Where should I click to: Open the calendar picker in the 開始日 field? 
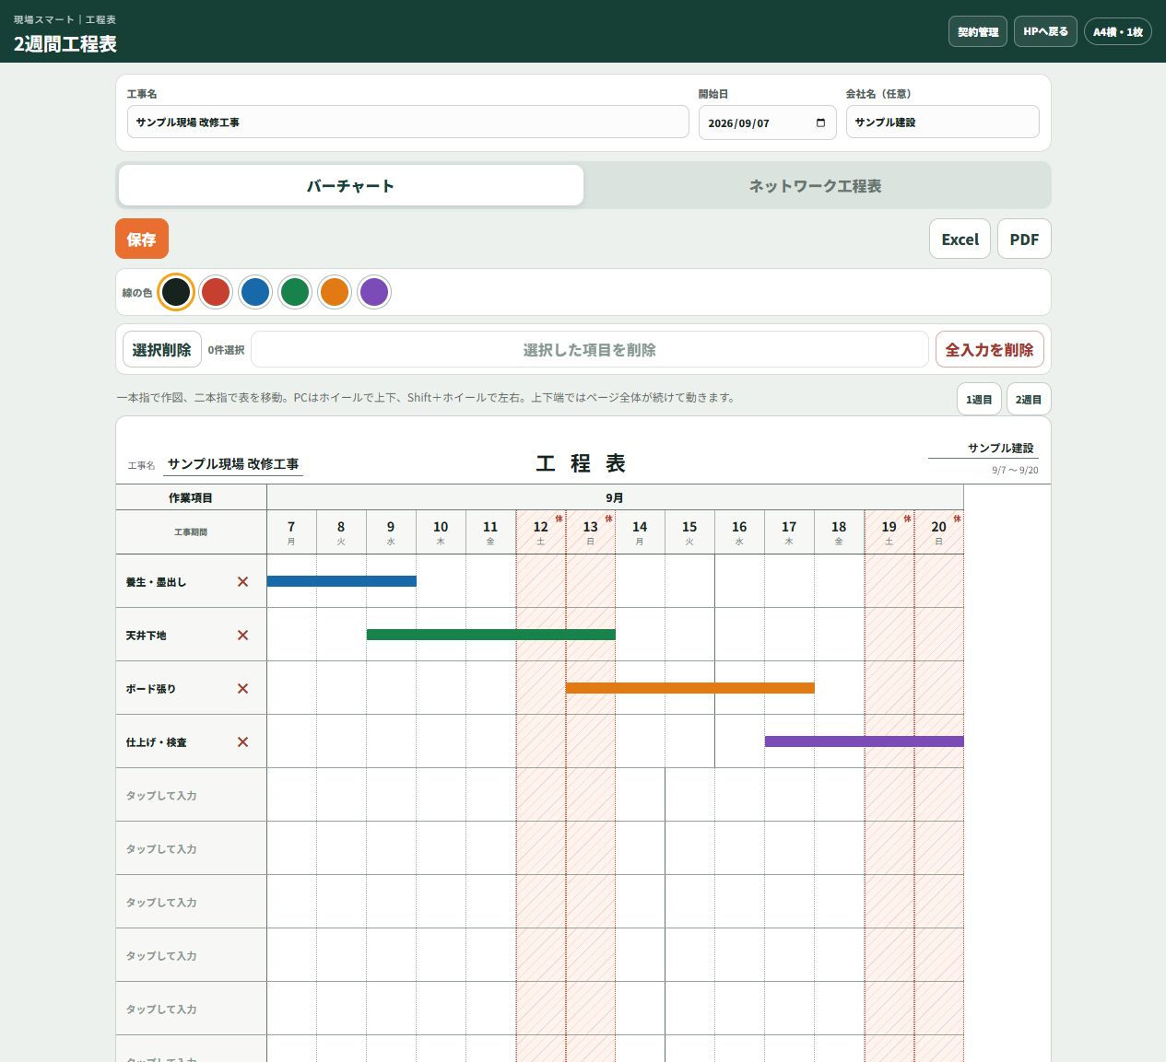820,123
